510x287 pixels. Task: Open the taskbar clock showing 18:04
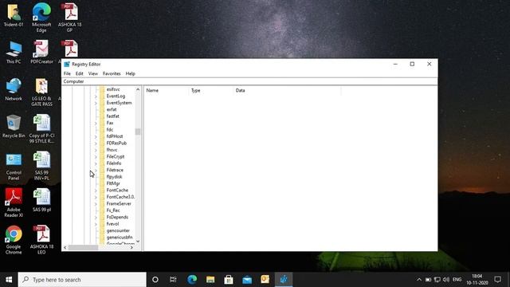[x=477, y=280]
